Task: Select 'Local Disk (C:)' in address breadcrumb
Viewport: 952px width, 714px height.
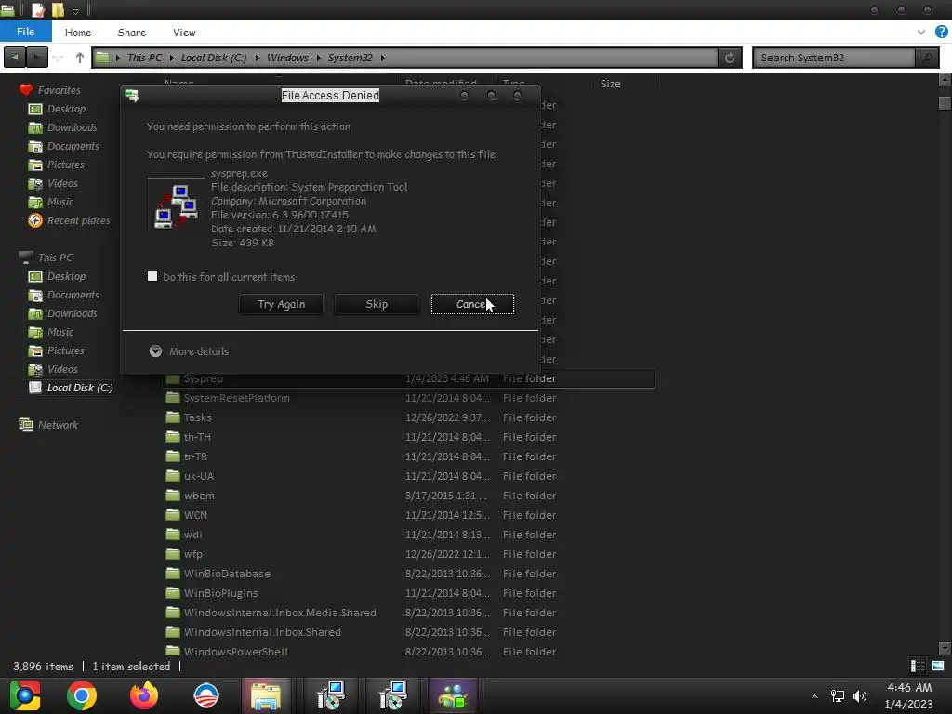Action: point(214,58)
